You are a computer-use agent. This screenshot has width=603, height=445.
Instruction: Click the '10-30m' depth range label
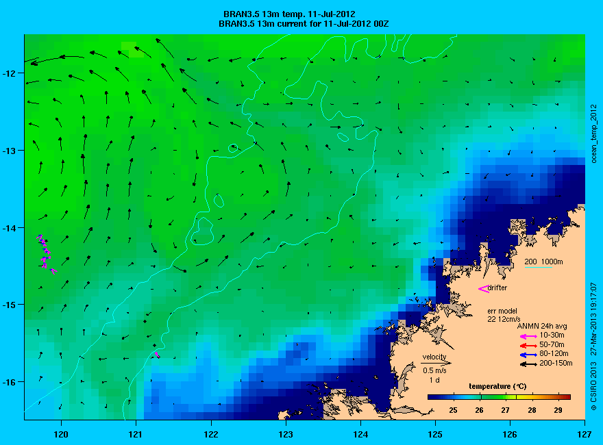click(552, 335)
